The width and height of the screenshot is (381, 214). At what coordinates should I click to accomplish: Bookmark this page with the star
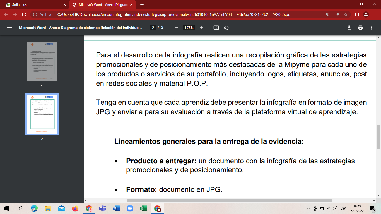click(346, 14)
